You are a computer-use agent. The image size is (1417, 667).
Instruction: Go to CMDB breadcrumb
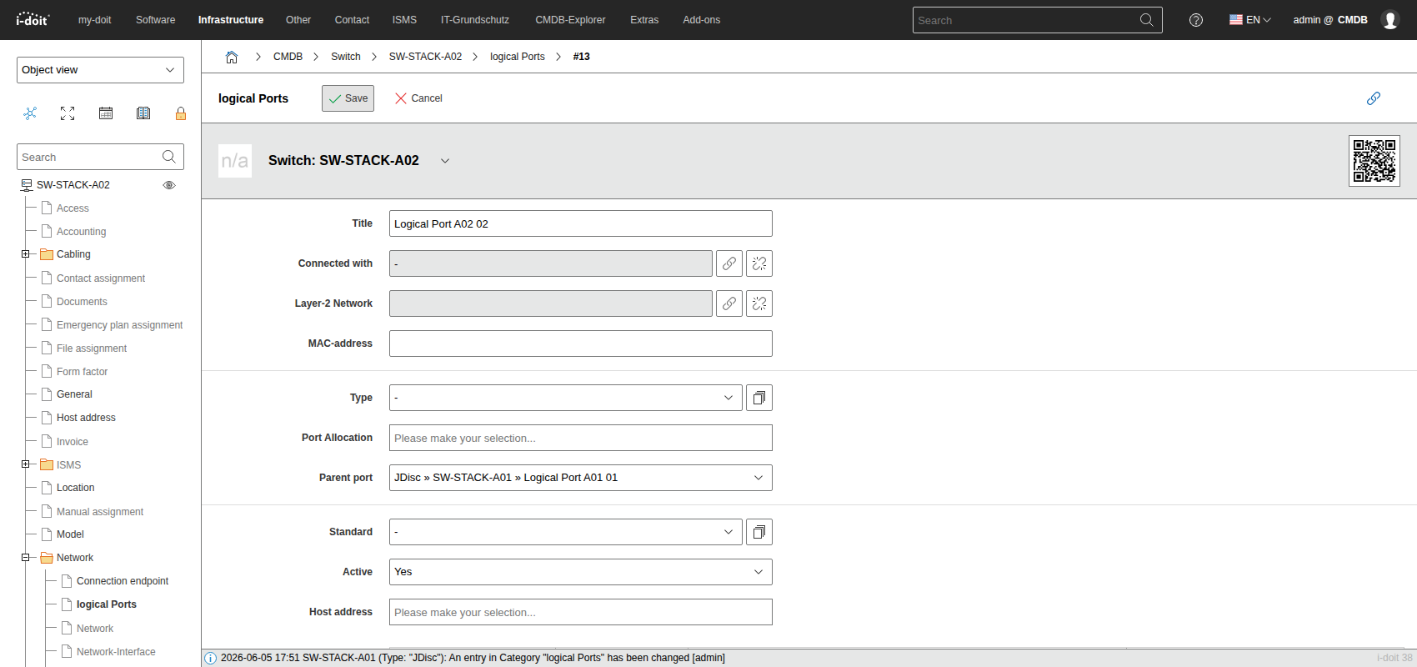click(288, 57)
